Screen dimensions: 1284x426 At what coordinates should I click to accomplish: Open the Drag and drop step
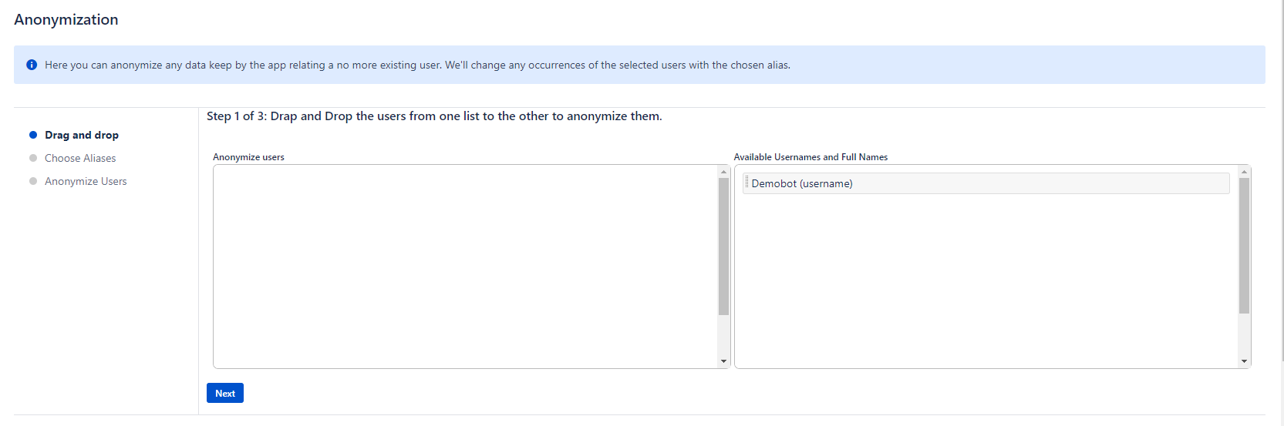82,135
